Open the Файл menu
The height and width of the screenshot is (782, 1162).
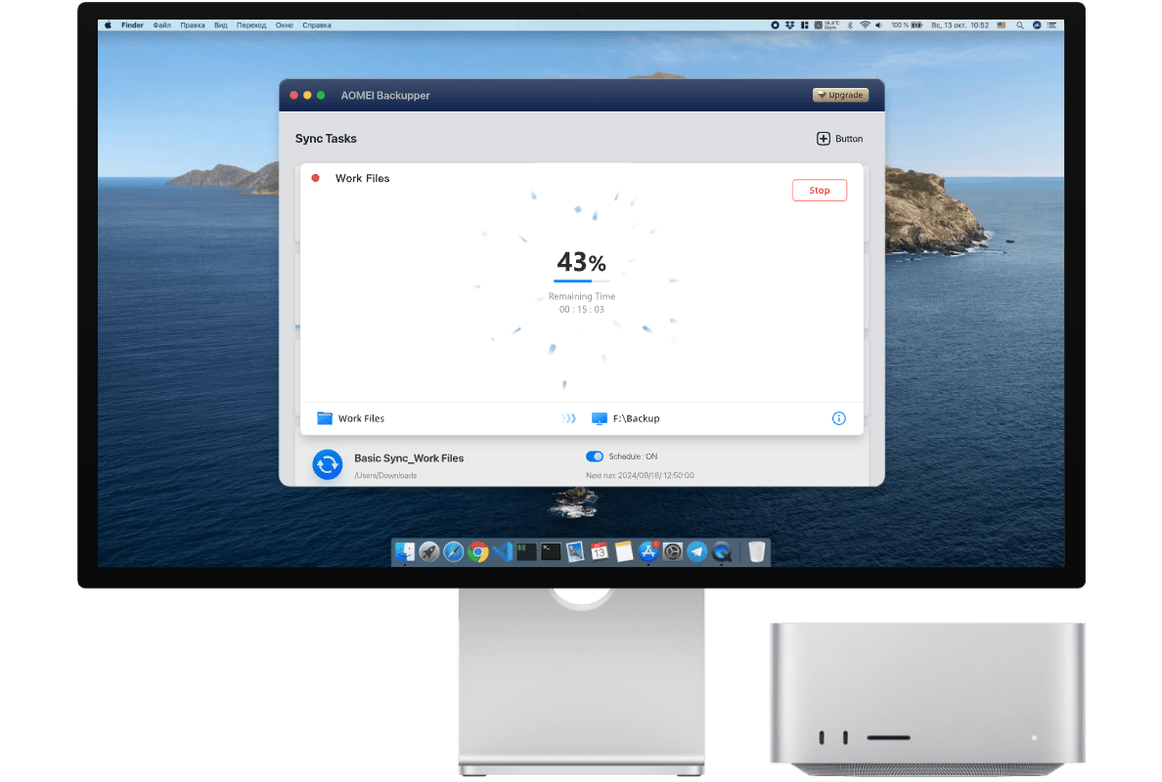pos(162,25)
